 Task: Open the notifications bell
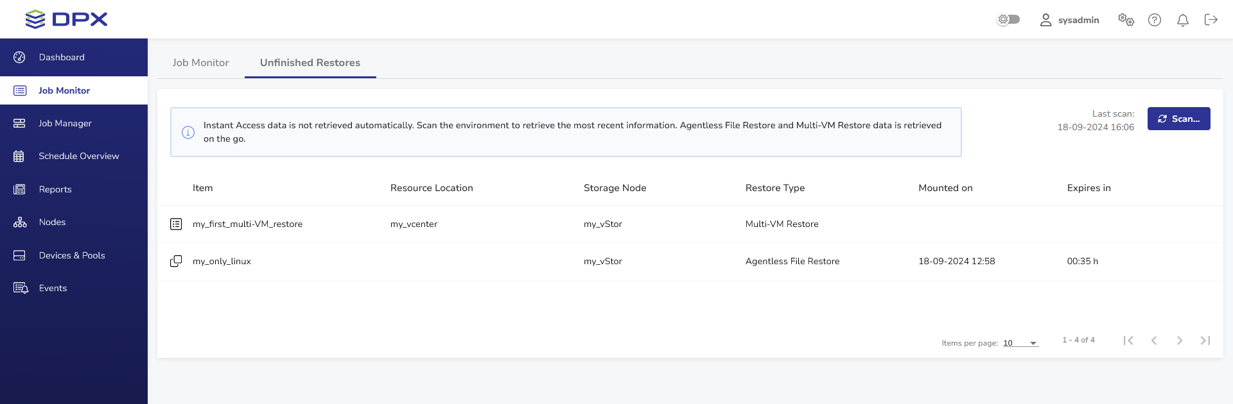[1183, 20]
